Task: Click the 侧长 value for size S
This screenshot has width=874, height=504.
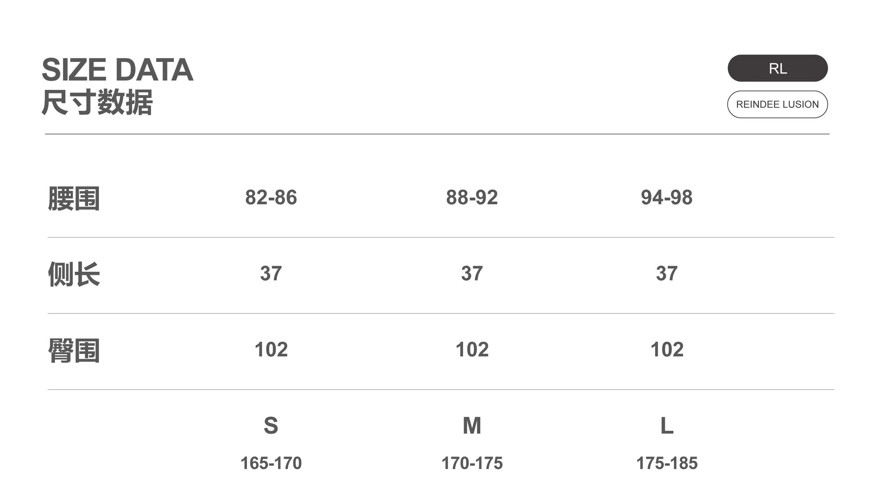Action: click(271, 273)
